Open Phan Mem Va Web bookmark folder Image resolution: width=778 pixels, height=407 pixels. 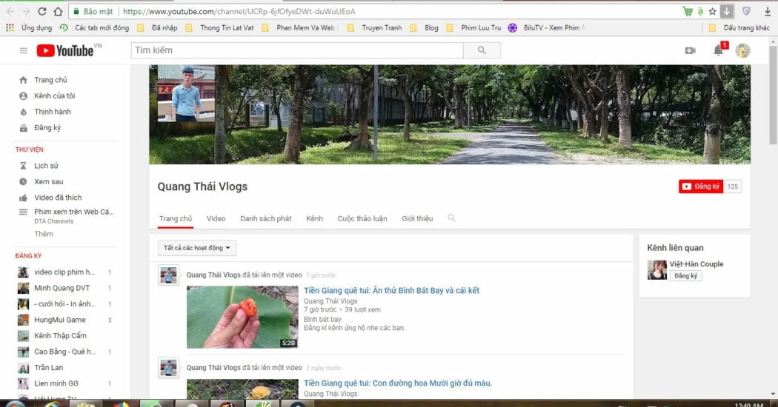299,28
